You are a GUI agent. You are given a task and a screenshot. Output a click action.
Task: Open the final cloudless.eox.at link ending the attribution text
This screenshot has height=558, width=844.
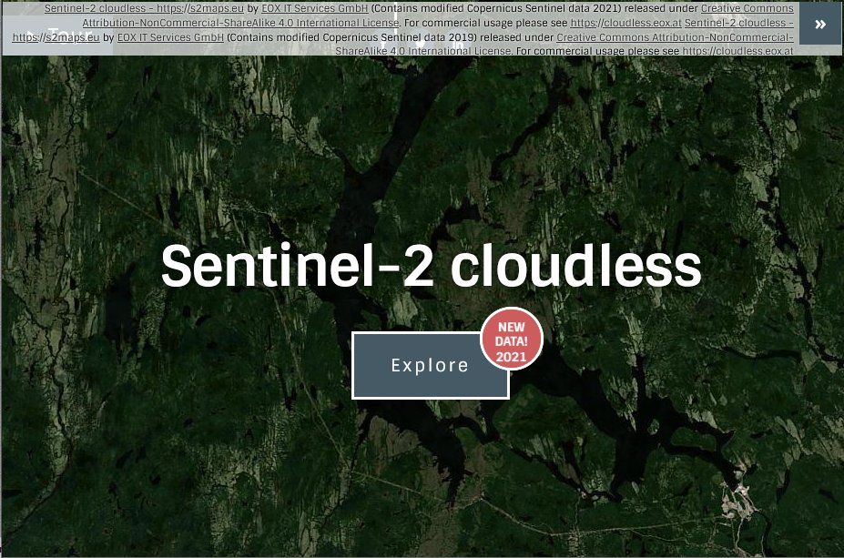click(738, 51)
